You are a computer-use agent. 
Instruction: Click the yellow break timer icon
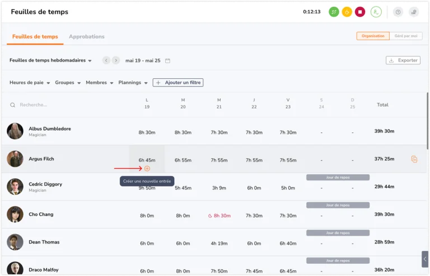347,12
